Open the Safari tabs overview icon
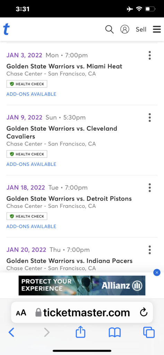The height and width of the screenshot is (355, 164). point(149,332)
